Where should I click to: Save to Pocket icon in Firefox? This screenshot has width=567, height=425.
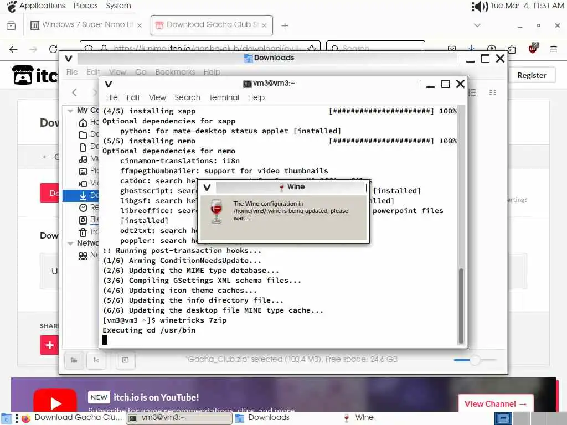(x=452, y=49)
